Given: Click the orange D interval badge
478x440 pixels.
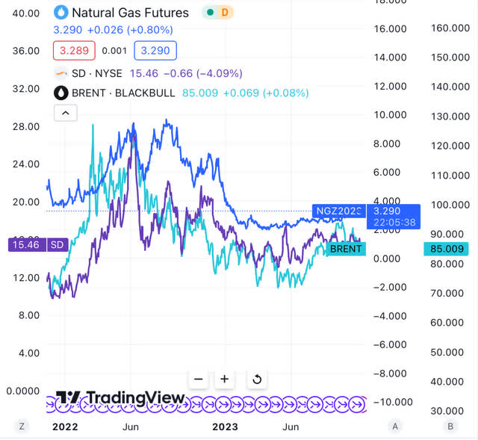Looking at the screenshot, I should point(225,13).
